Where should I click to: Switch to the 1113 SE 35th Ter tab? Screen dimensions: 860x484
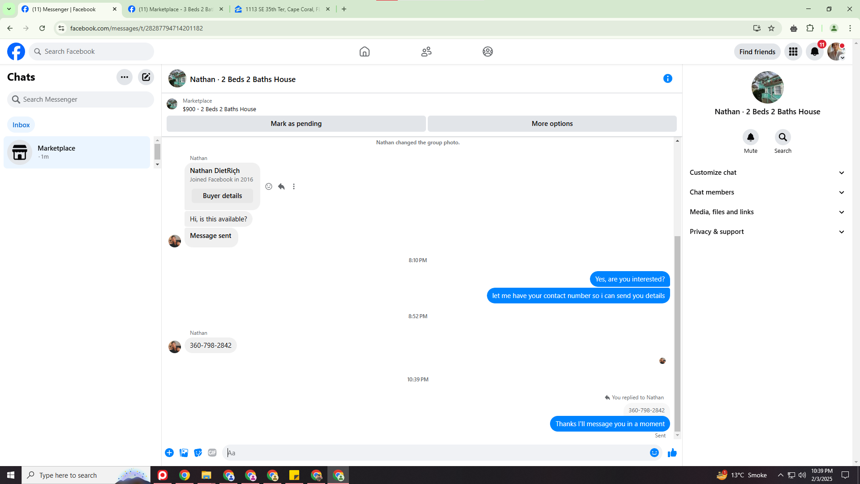[282, 9]
